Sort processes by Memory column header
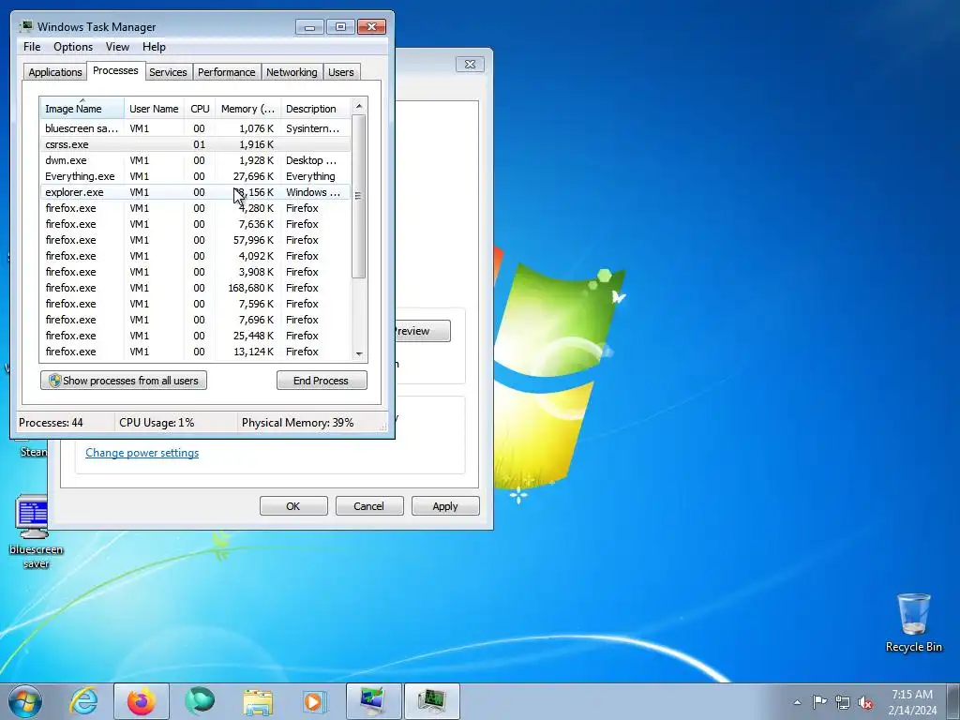 pos(247,109)
